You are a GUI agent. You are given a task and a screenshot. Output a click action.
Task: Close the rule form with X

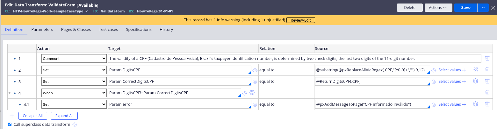tap(493, 8)
